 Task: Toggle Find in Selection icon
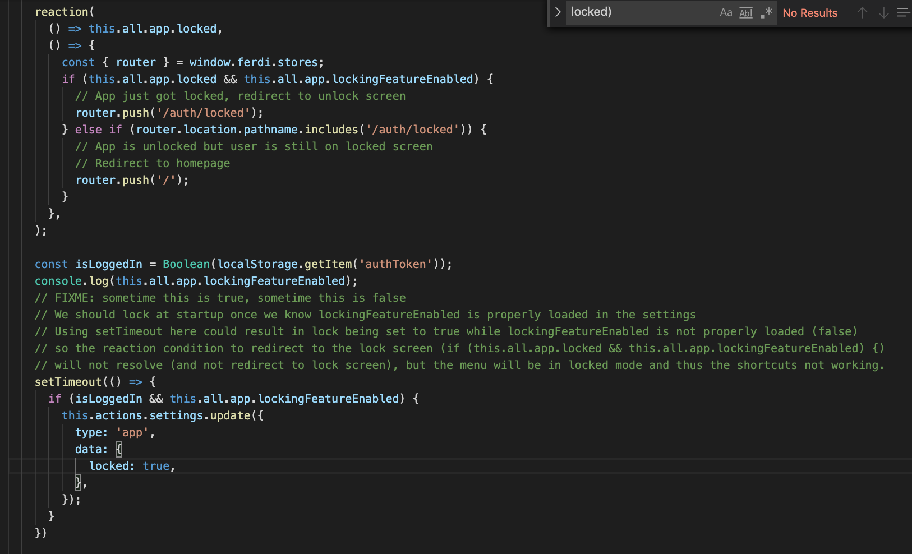(x=903, y=12)
